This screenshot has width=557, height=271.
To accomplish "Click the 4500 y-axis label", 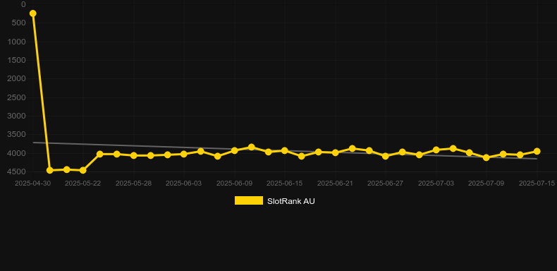I will coord(17,171).
